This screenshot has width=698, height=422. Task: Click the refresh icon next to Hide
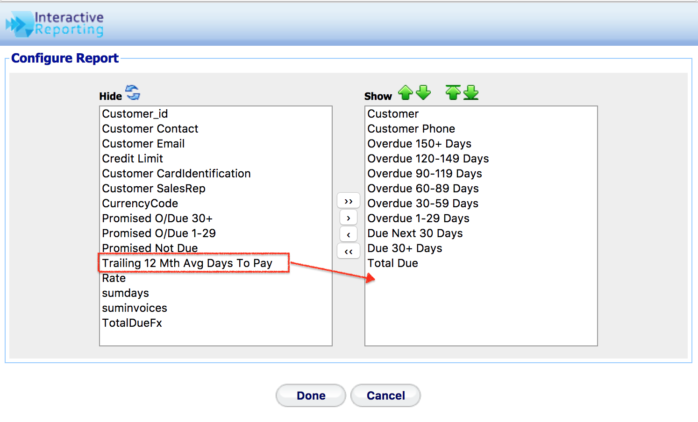point(133,92)
